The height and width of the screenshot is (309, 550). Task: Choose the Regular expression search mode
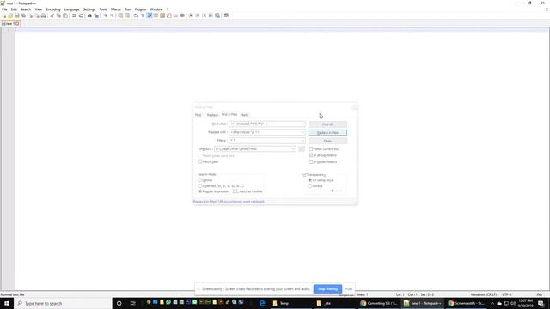(x=200, y=191)
